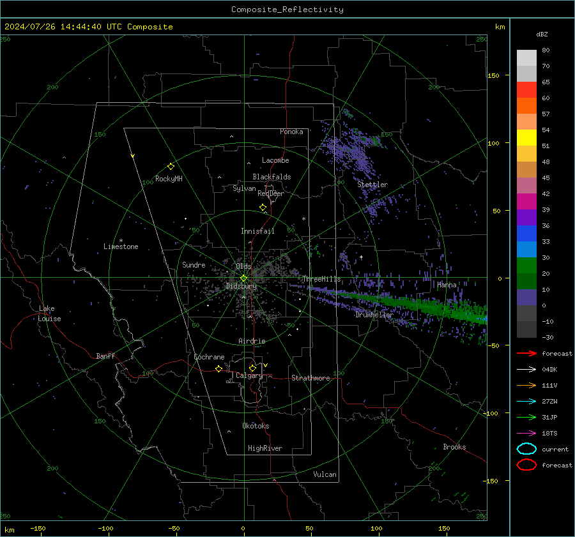Click the orange 111V arrow icon
This screenshot has width=575, height=537.
(x=526, y=385)
